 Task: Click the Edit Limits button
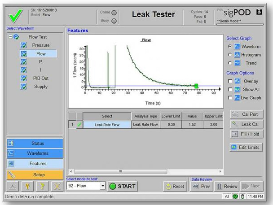pyautogui.click(x=246, y=147)
